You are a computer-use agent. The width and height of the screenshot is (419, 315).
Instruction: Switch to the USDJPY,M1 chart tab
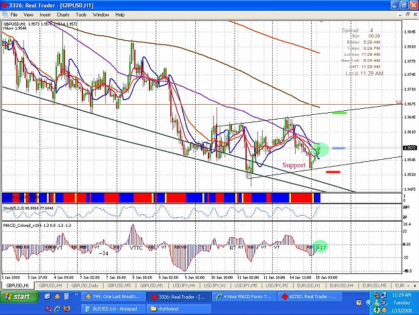point(277,285)
